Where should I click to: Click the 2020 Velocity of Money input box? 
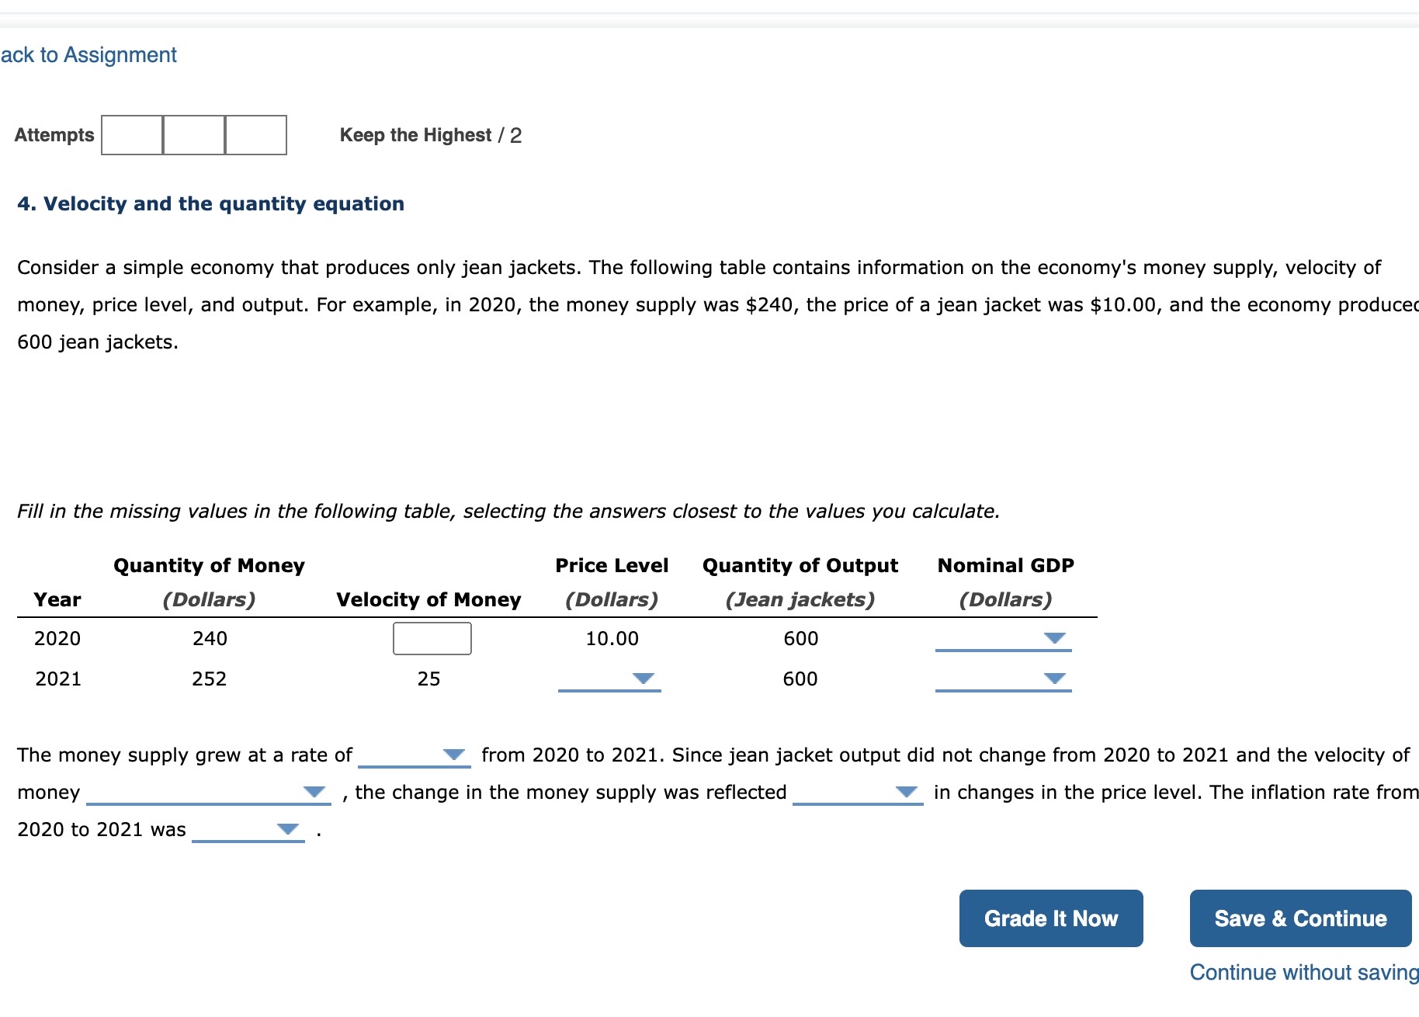pos(432,638)
